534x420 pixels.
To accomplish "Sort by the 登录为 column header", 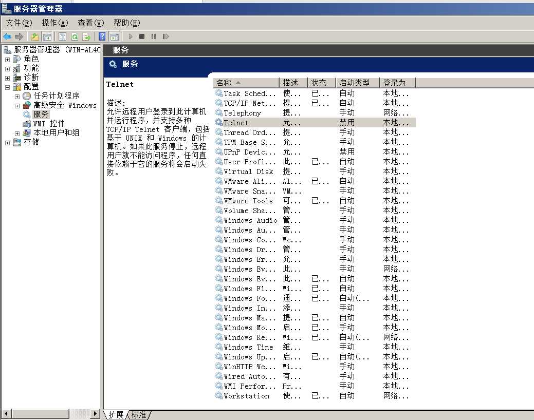I will pyautogui.click(x=397, y=83).
